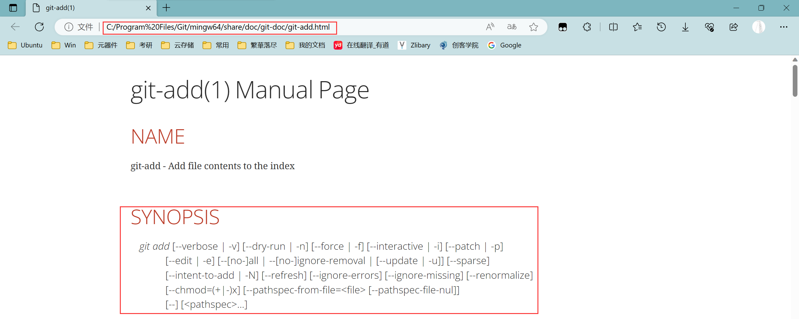Click the address bar URL field

(218, 27)
